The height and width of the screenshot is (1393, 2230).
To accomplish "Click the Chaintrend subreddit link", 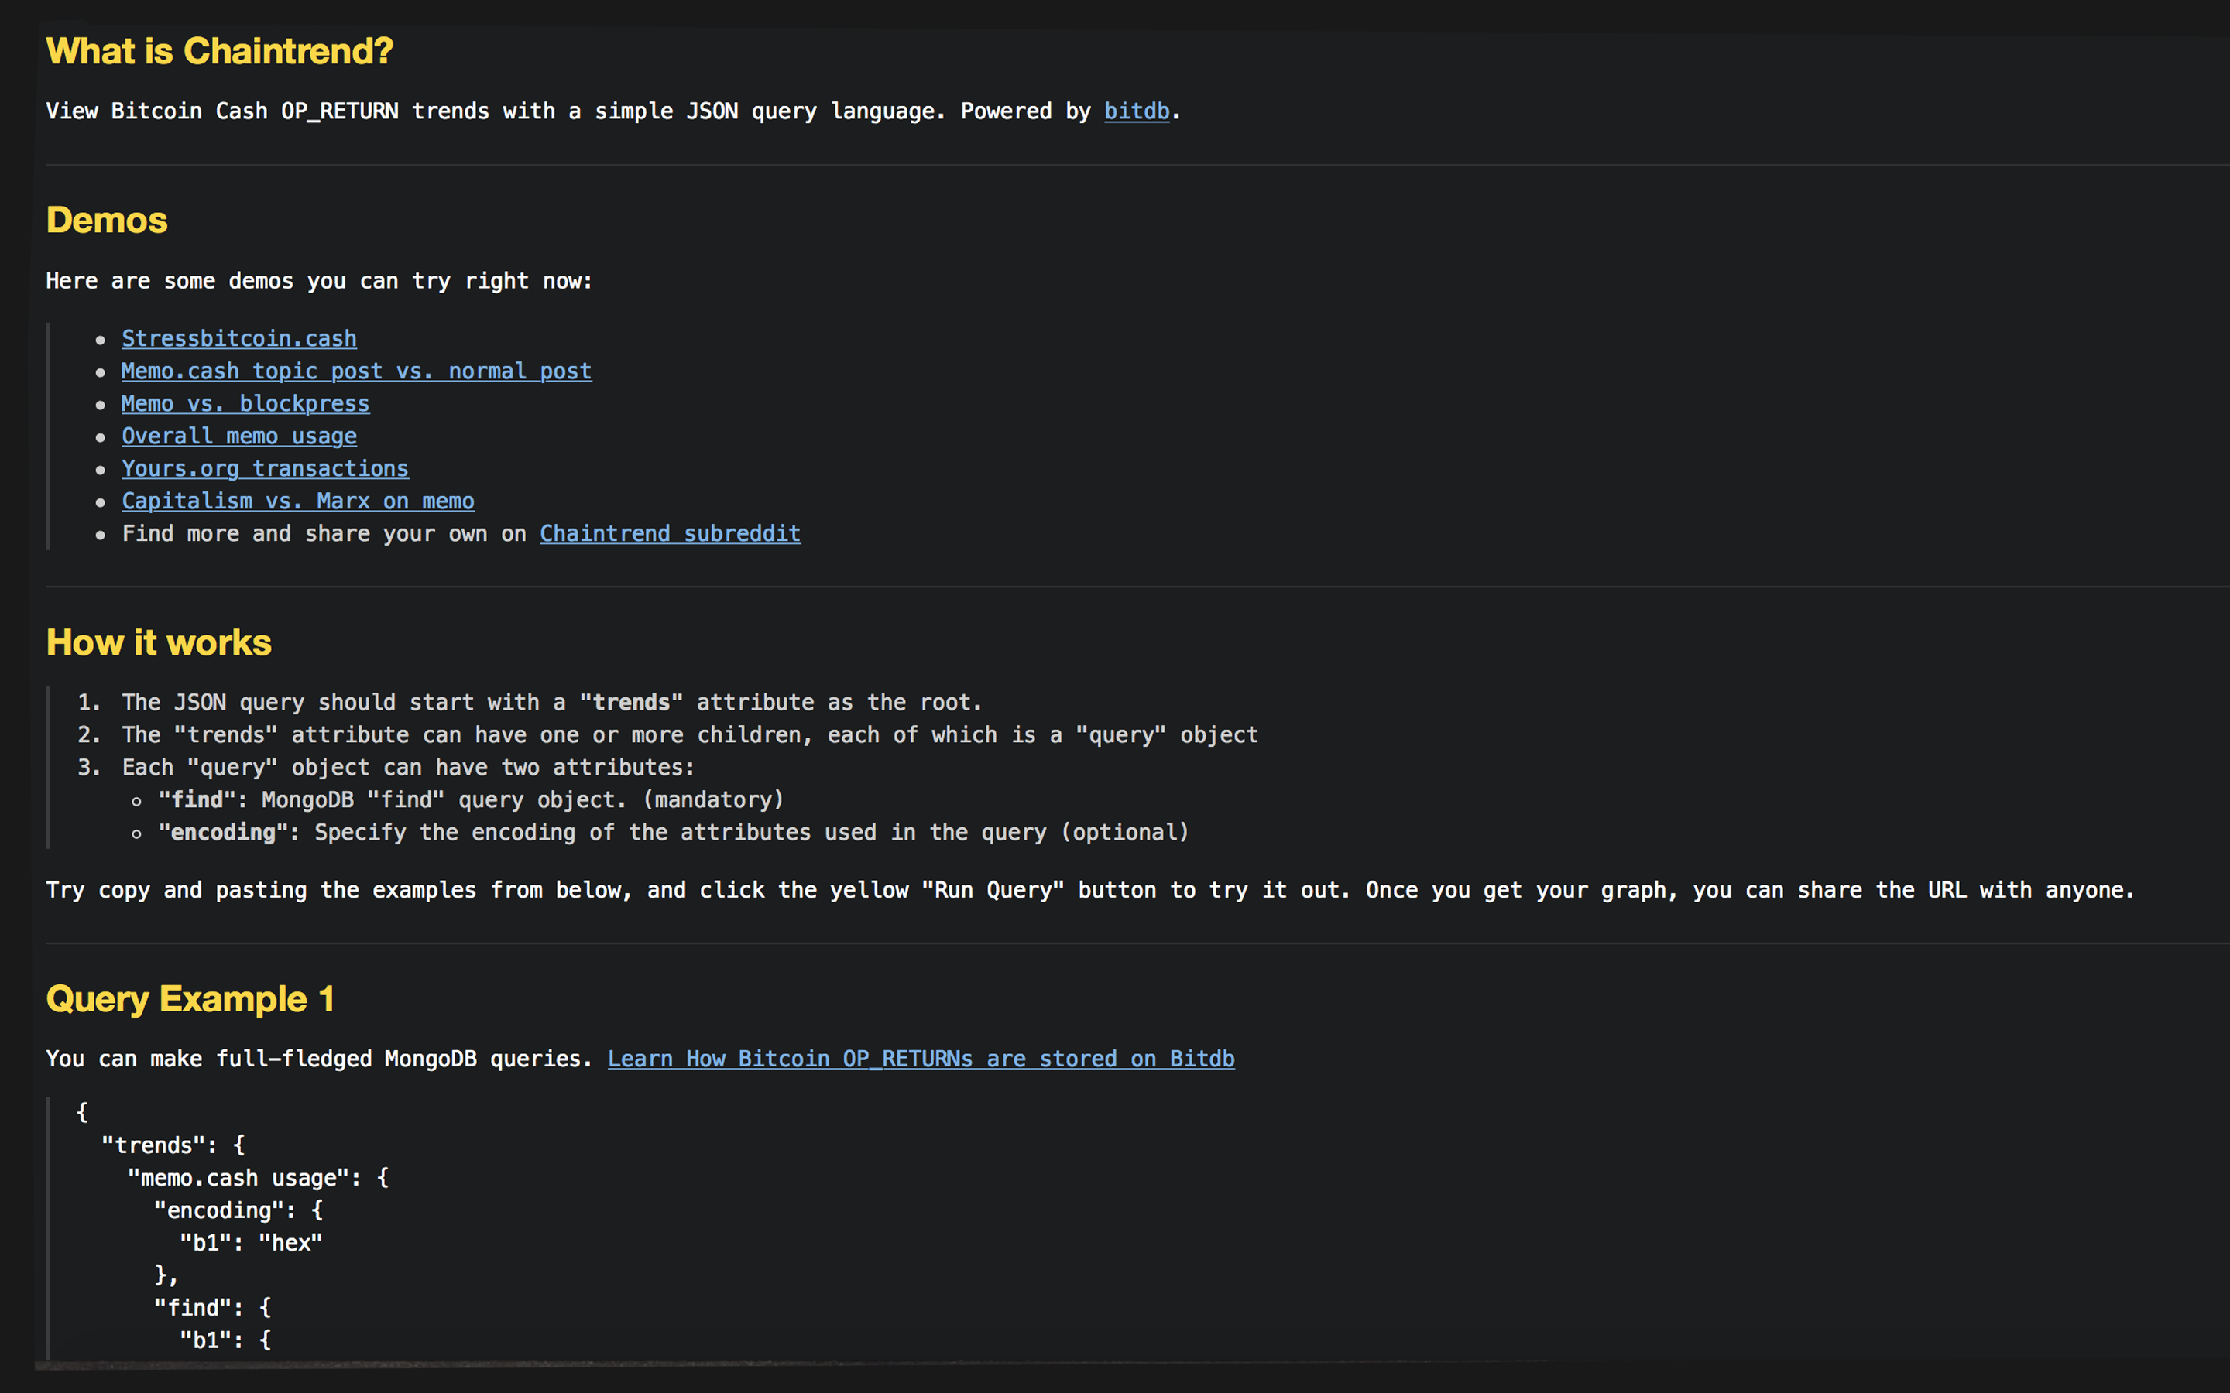I will tap(670, 532).
